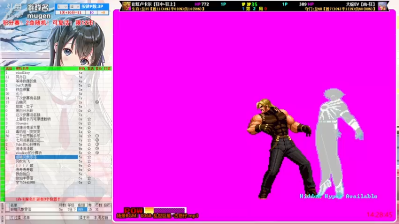399x224 pixels.
Task: Click the star in the '寿寿寿寿歌' row
Action: click(89, 170)
